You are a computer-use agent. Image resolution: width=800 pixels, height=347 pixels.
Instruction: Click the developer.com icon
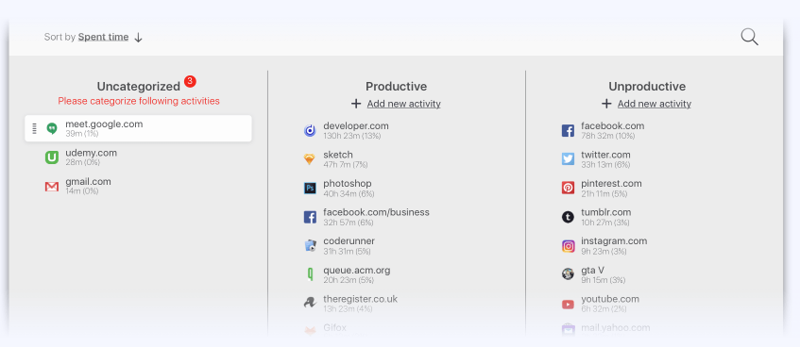(x=310, y=131)
